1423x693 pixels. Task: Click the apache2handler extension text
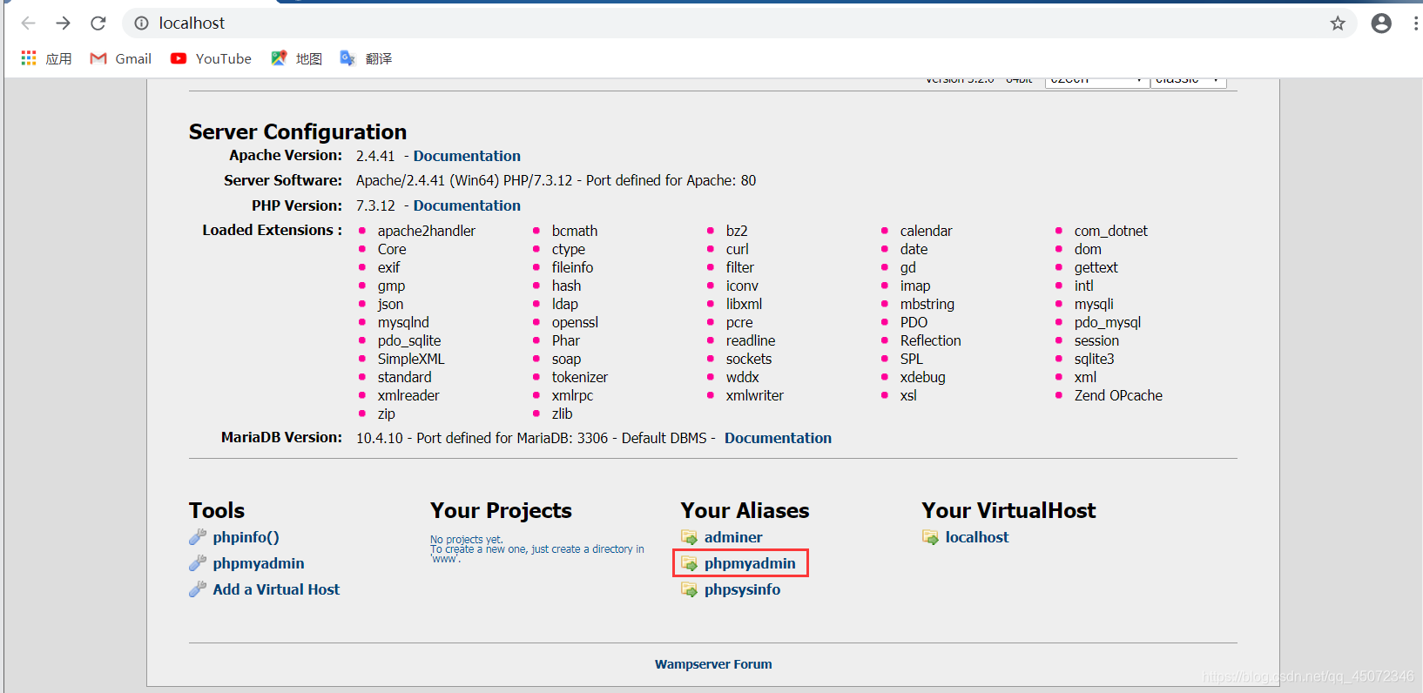[427, 231]
